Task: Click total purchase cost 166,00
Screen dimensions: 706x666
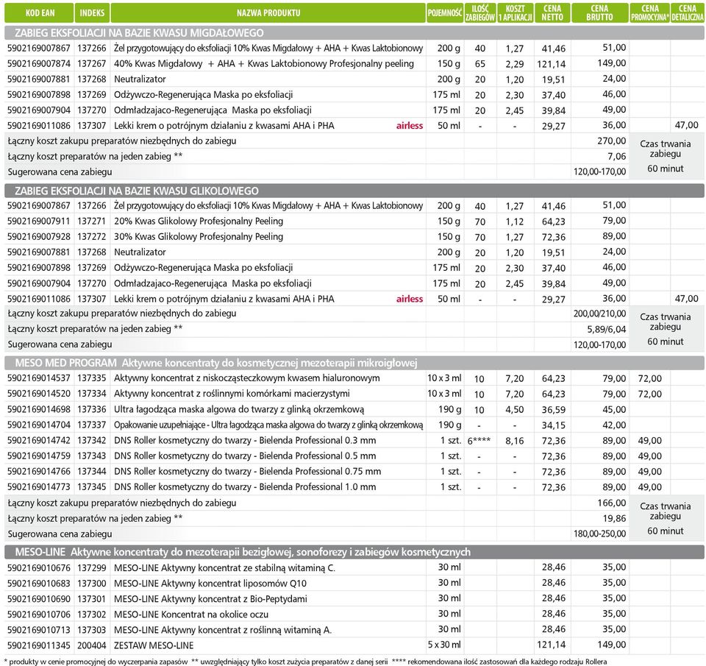Action: pyautogui.click(x=611, y=503)
